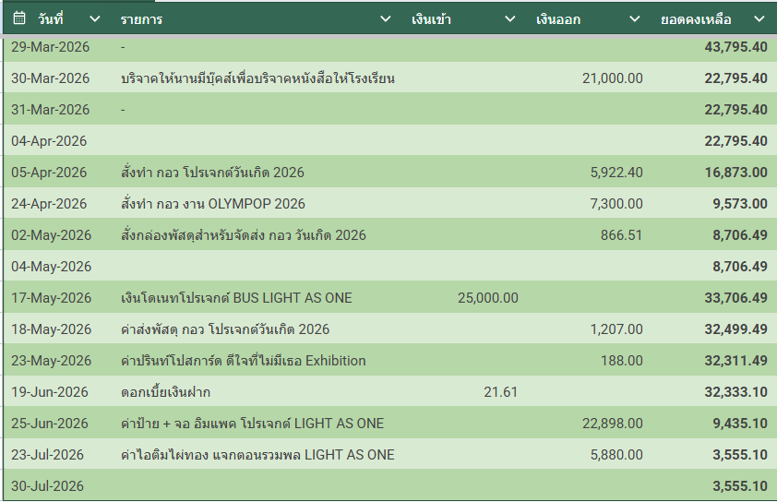Click the บริจาคให้นานมีบุ๊คส์ donation description cell
This screenshot has height=502, width=777.
point(257,78)
